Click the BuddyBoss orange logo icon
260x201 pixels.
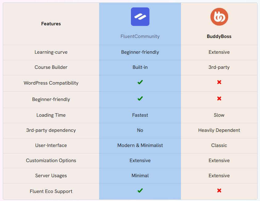click(219, 17)
